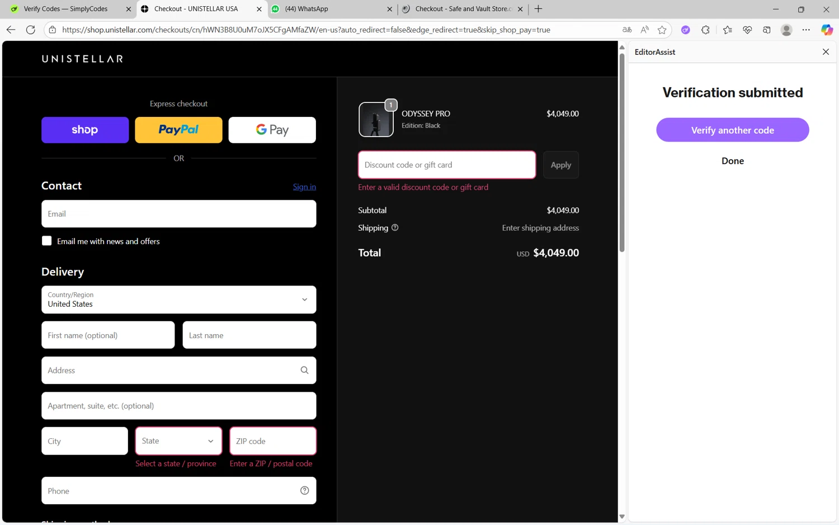Image resolution: width=839 pixels, height=525 pixels.
Task: Open the State dropdown
Action: coord(178,441)
